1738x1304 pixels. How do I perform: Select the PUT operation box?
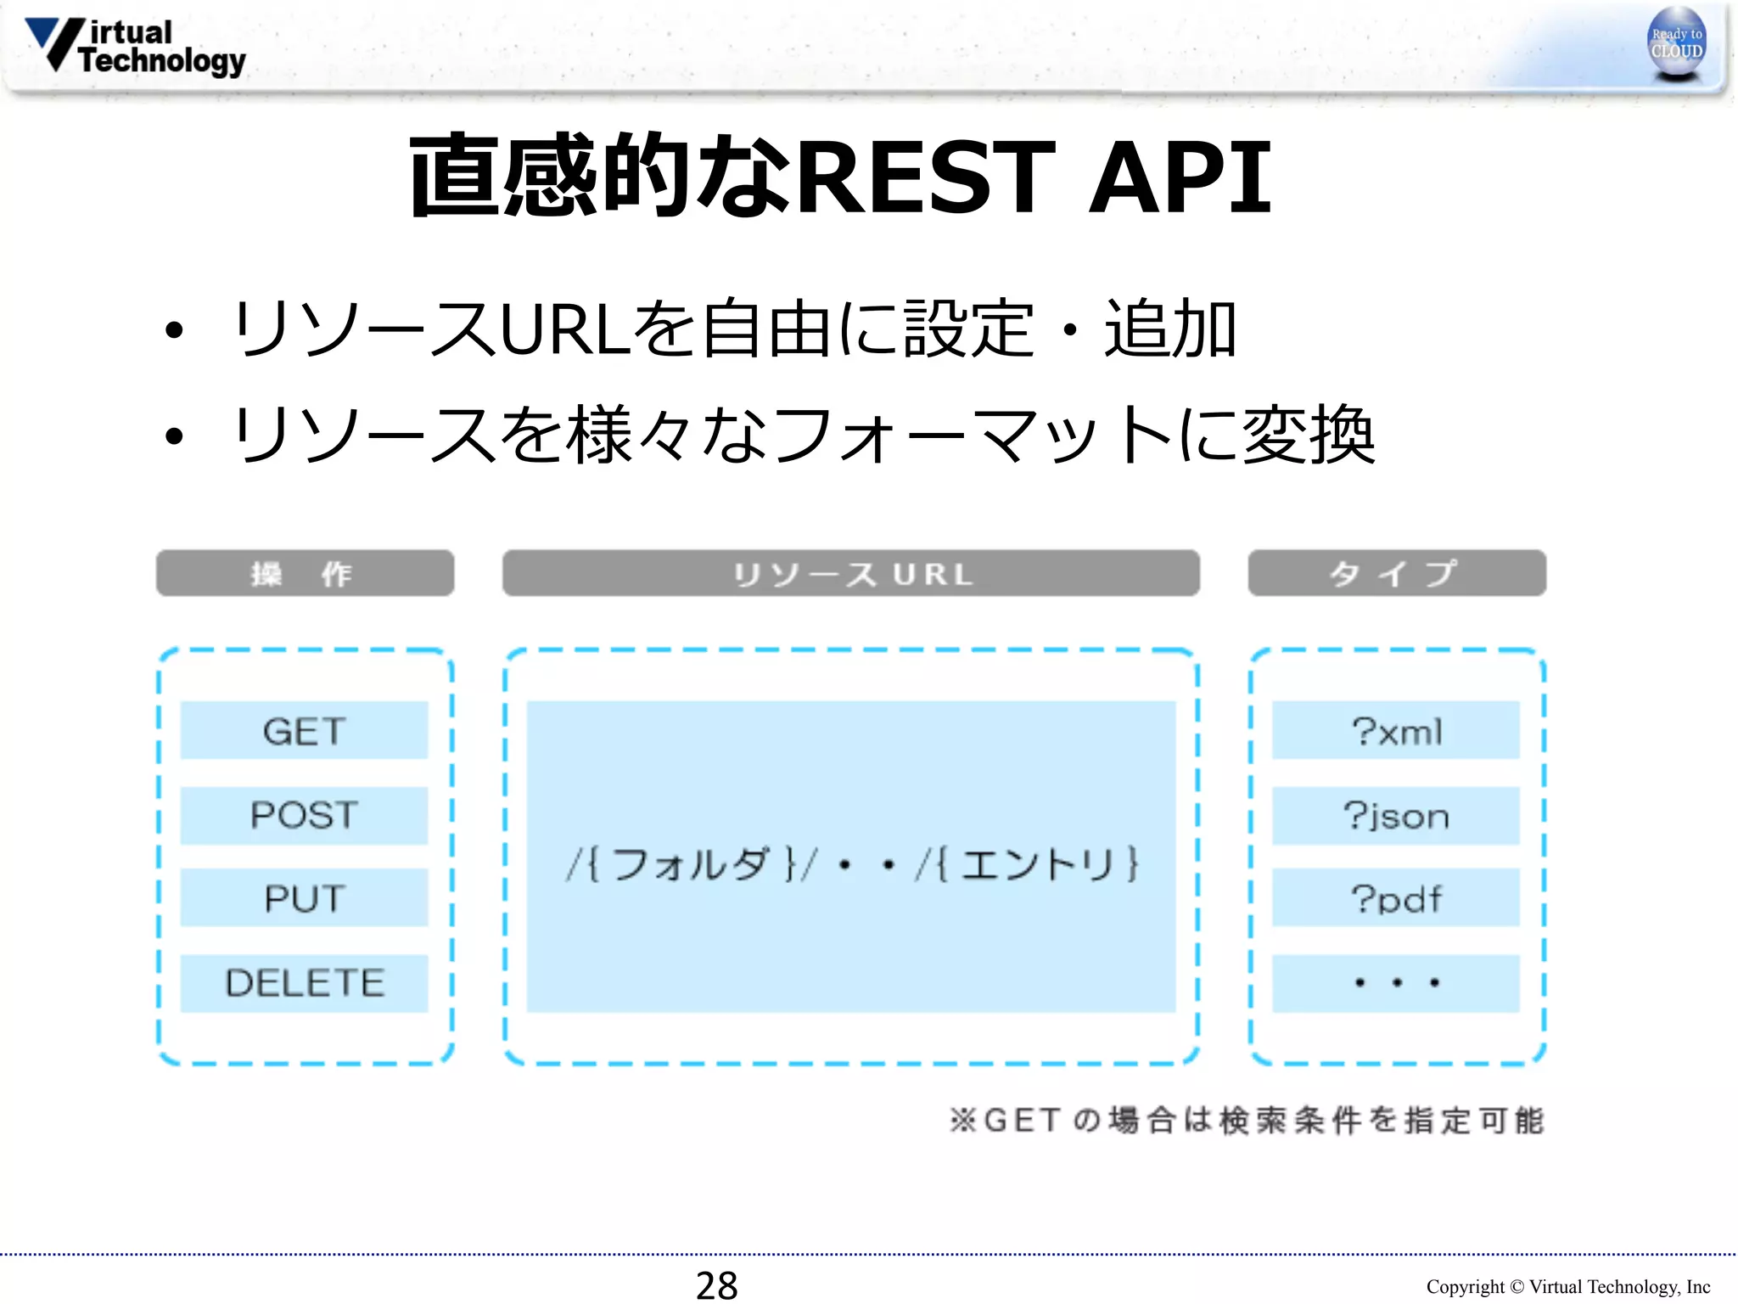304,897
